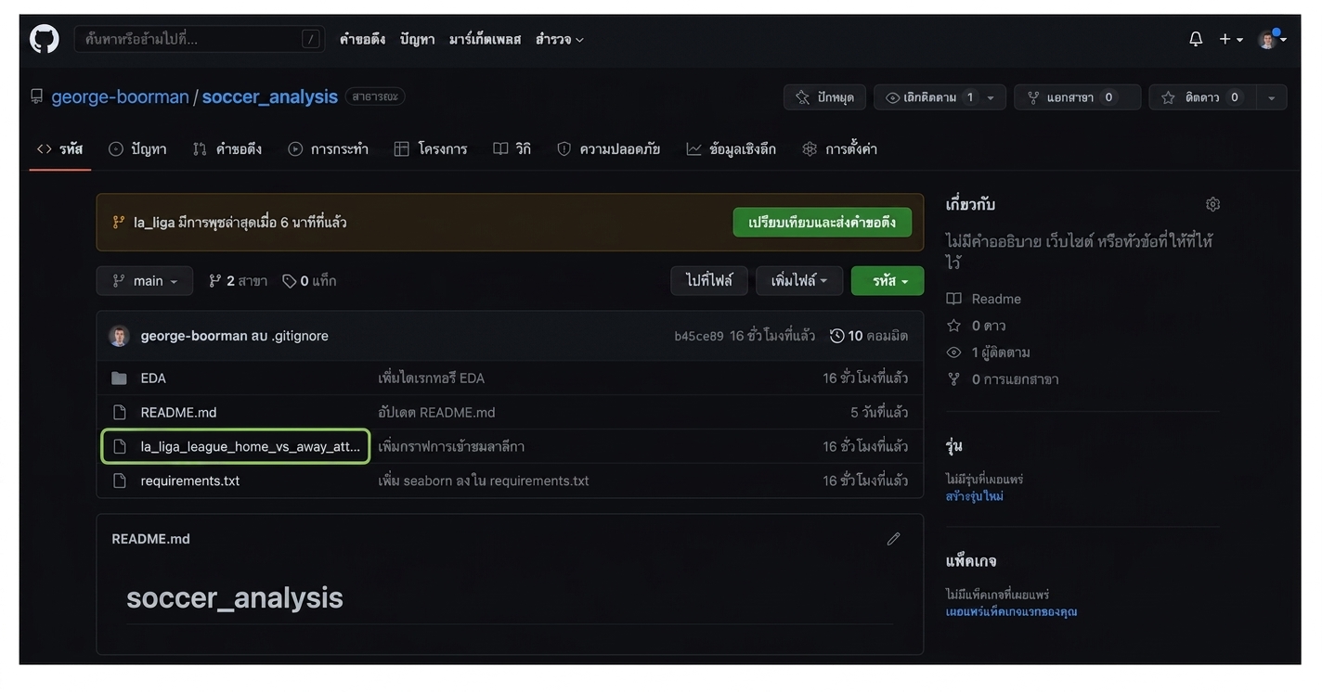1322x692 pixels.
Task: Star the repository with ติดดาว
Action: point(1202,97)
